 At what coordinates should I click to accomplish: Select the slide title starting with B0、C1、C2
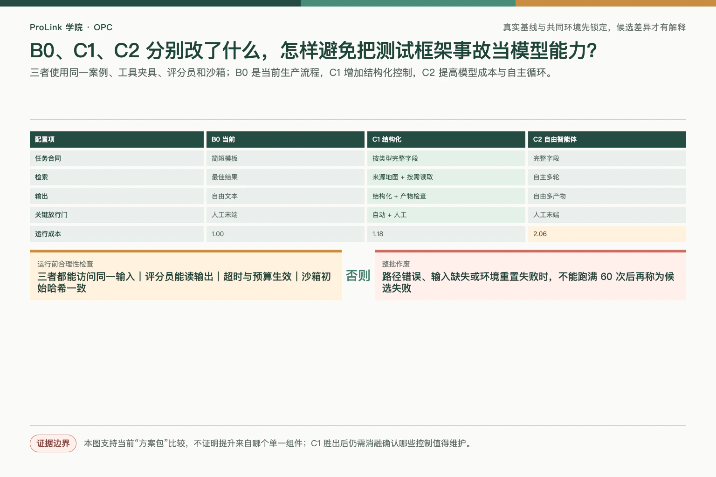point(313,51)
